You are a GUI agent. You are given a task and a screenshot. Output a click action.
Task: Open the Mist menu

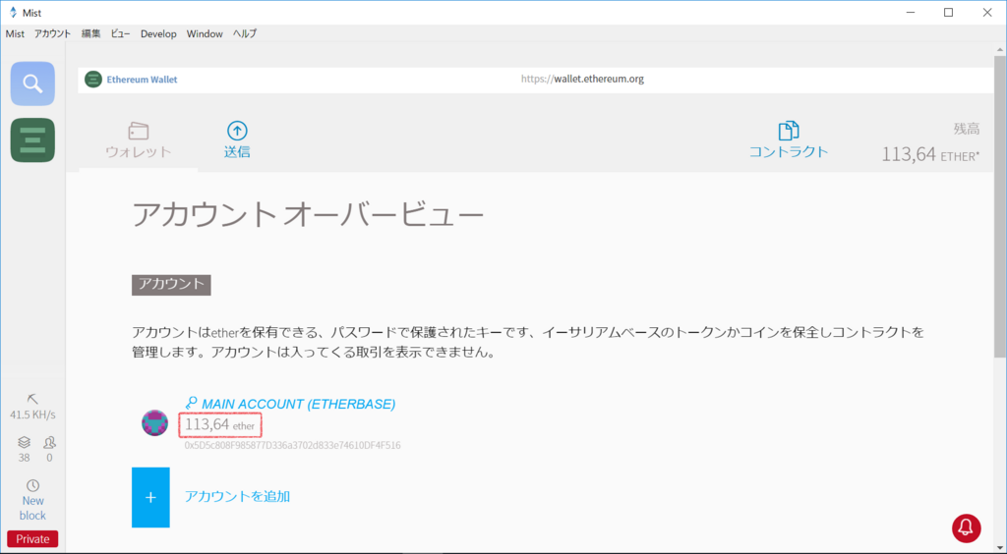point(15,34)
